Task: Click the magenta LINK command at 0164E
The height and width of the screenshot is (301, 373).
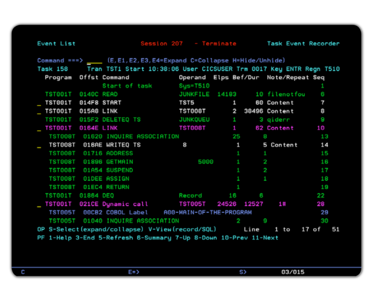Action: [110, 128]
